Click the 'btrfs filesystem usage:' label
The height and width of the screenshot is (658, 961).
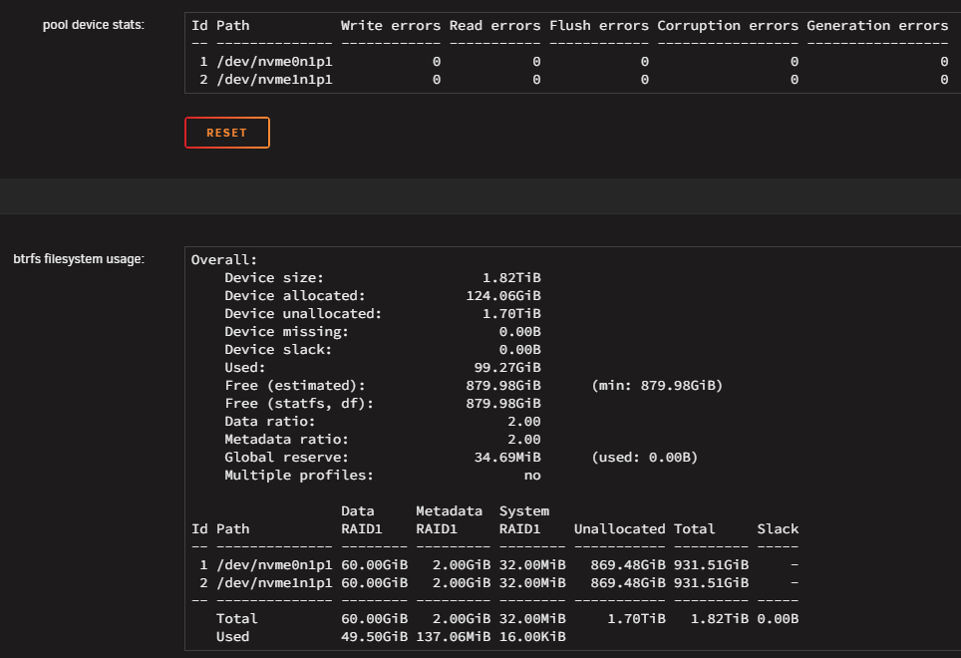click(x=79, y=259)
